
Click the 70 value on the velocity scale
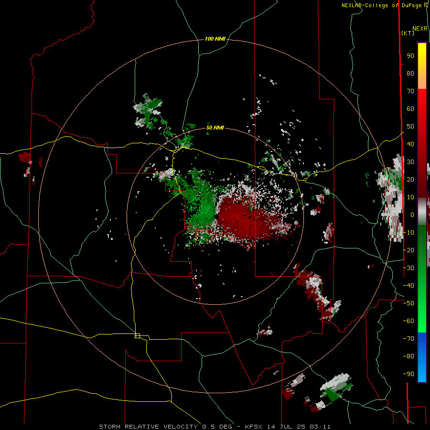(410, 91)
